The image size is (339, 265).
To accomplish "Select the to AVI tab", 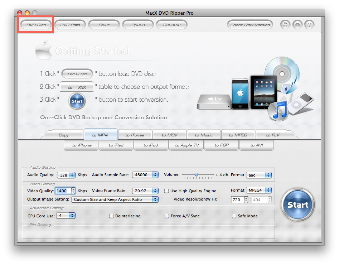I will 257,145.
